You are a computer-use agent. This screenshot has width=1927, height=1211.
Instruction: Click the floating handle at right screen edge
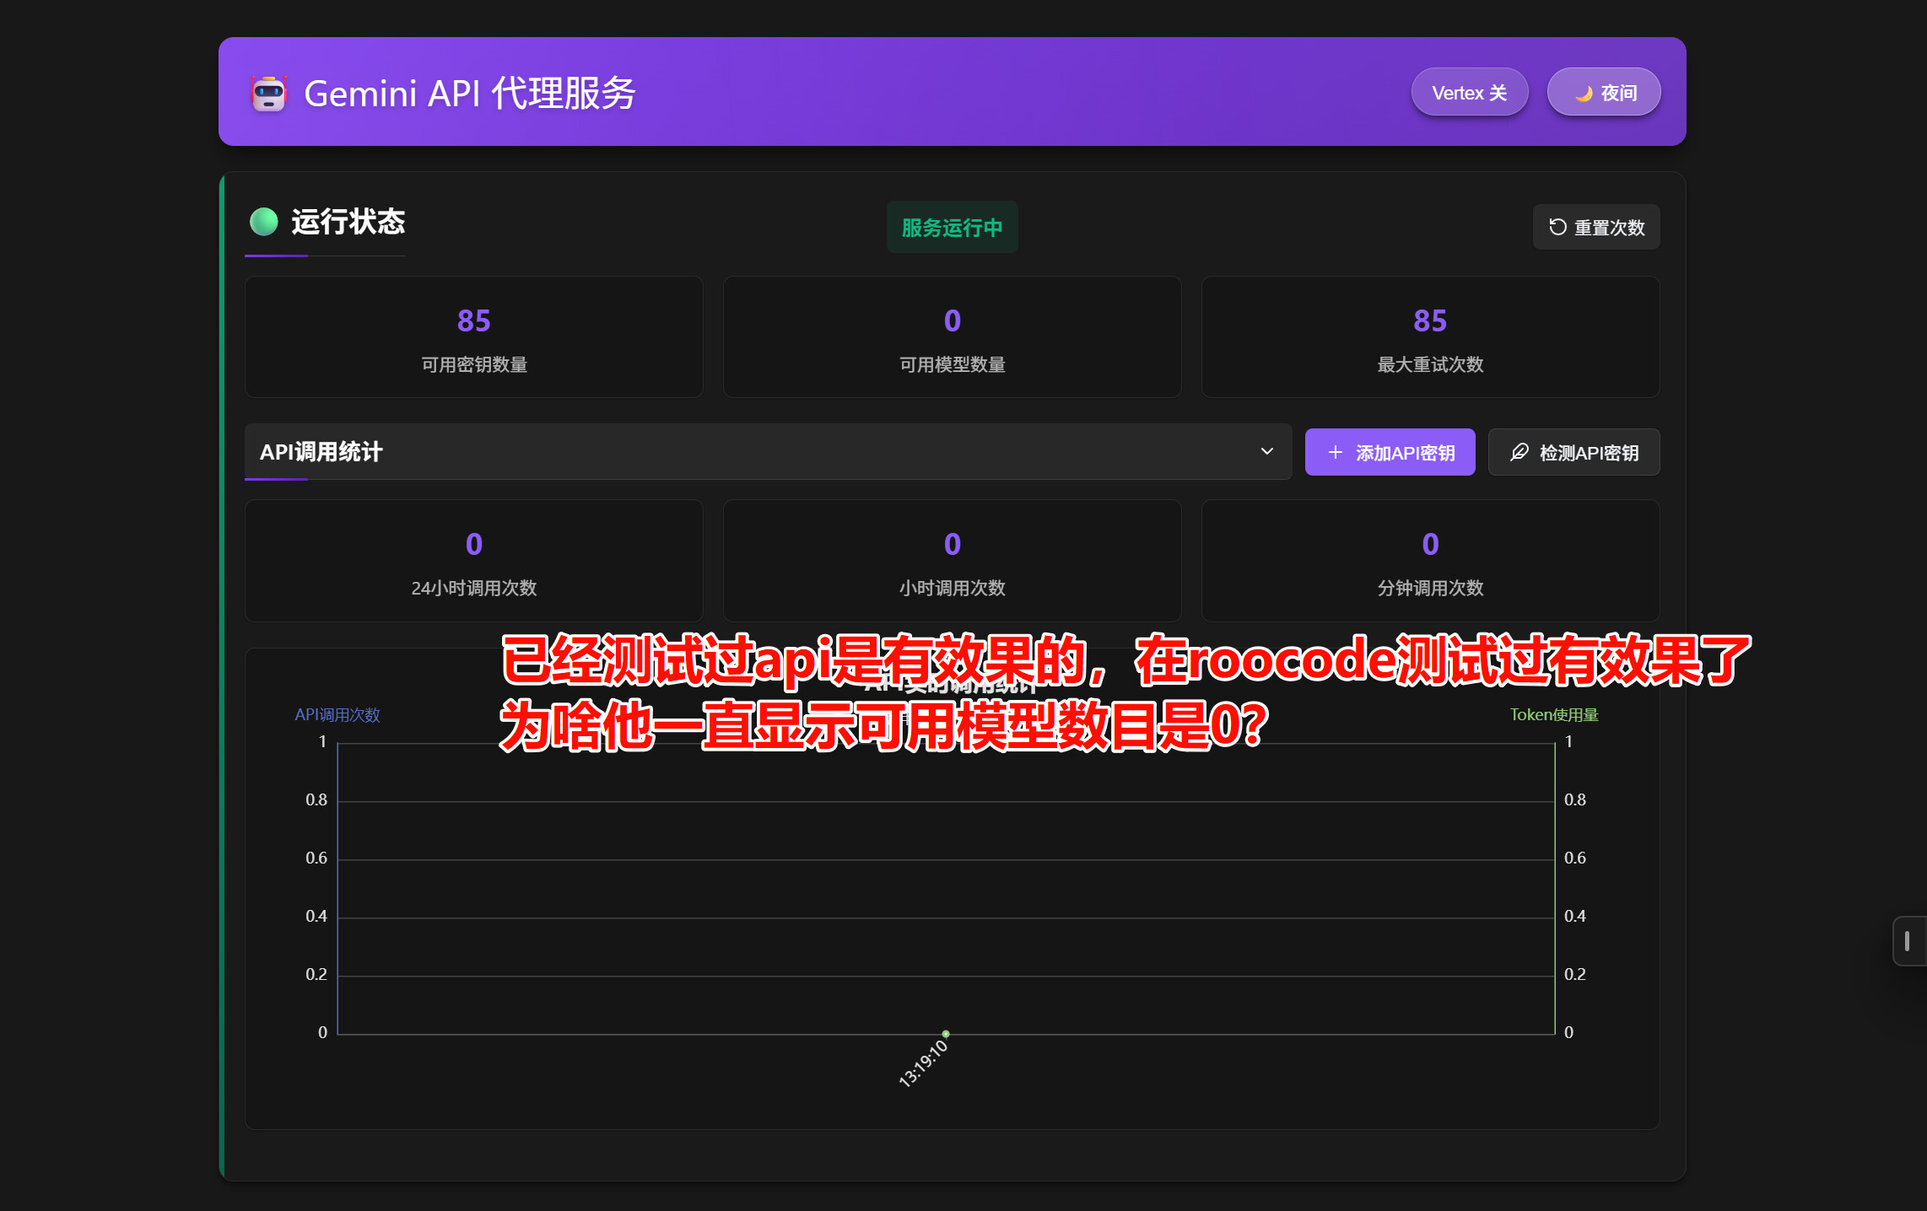(x=1908, y=940)
